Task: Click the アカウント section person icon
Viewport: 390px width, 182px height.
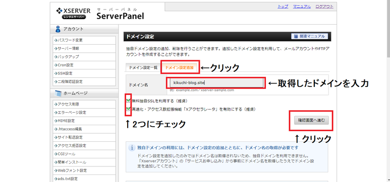Action: (58, 29)
